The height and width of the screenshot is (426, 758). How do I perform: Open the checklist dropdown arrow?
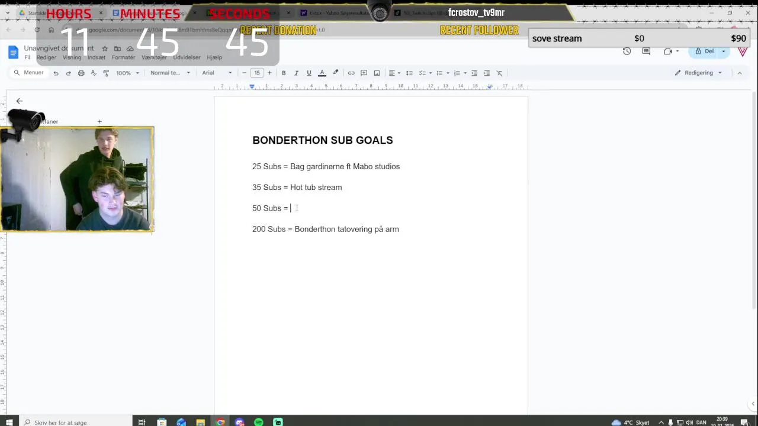(x=431, y=73)
